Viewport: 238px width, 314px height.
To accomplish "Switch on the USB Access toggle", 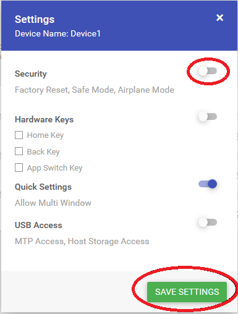I will pyautogui.click(x=208, y=223).
